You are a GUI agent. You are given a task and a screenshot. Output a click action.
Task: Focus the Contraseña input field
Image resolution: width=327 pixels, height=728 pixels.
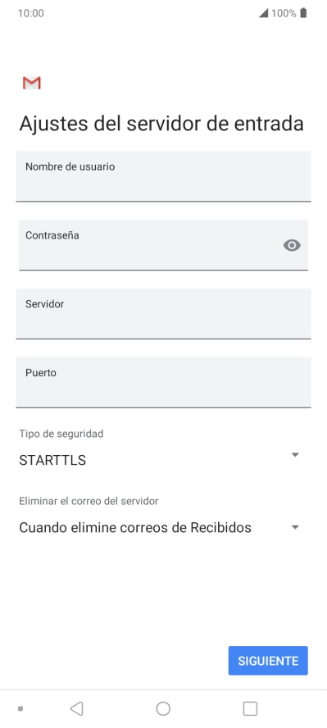[x=163, y=245]
